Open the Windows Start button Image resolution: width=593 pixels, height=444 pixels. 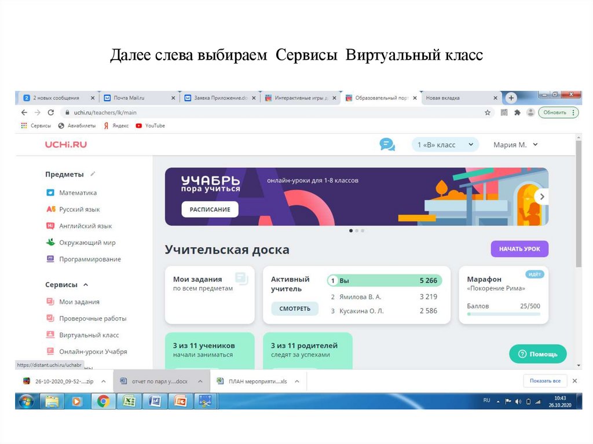[x=26, y=401]
